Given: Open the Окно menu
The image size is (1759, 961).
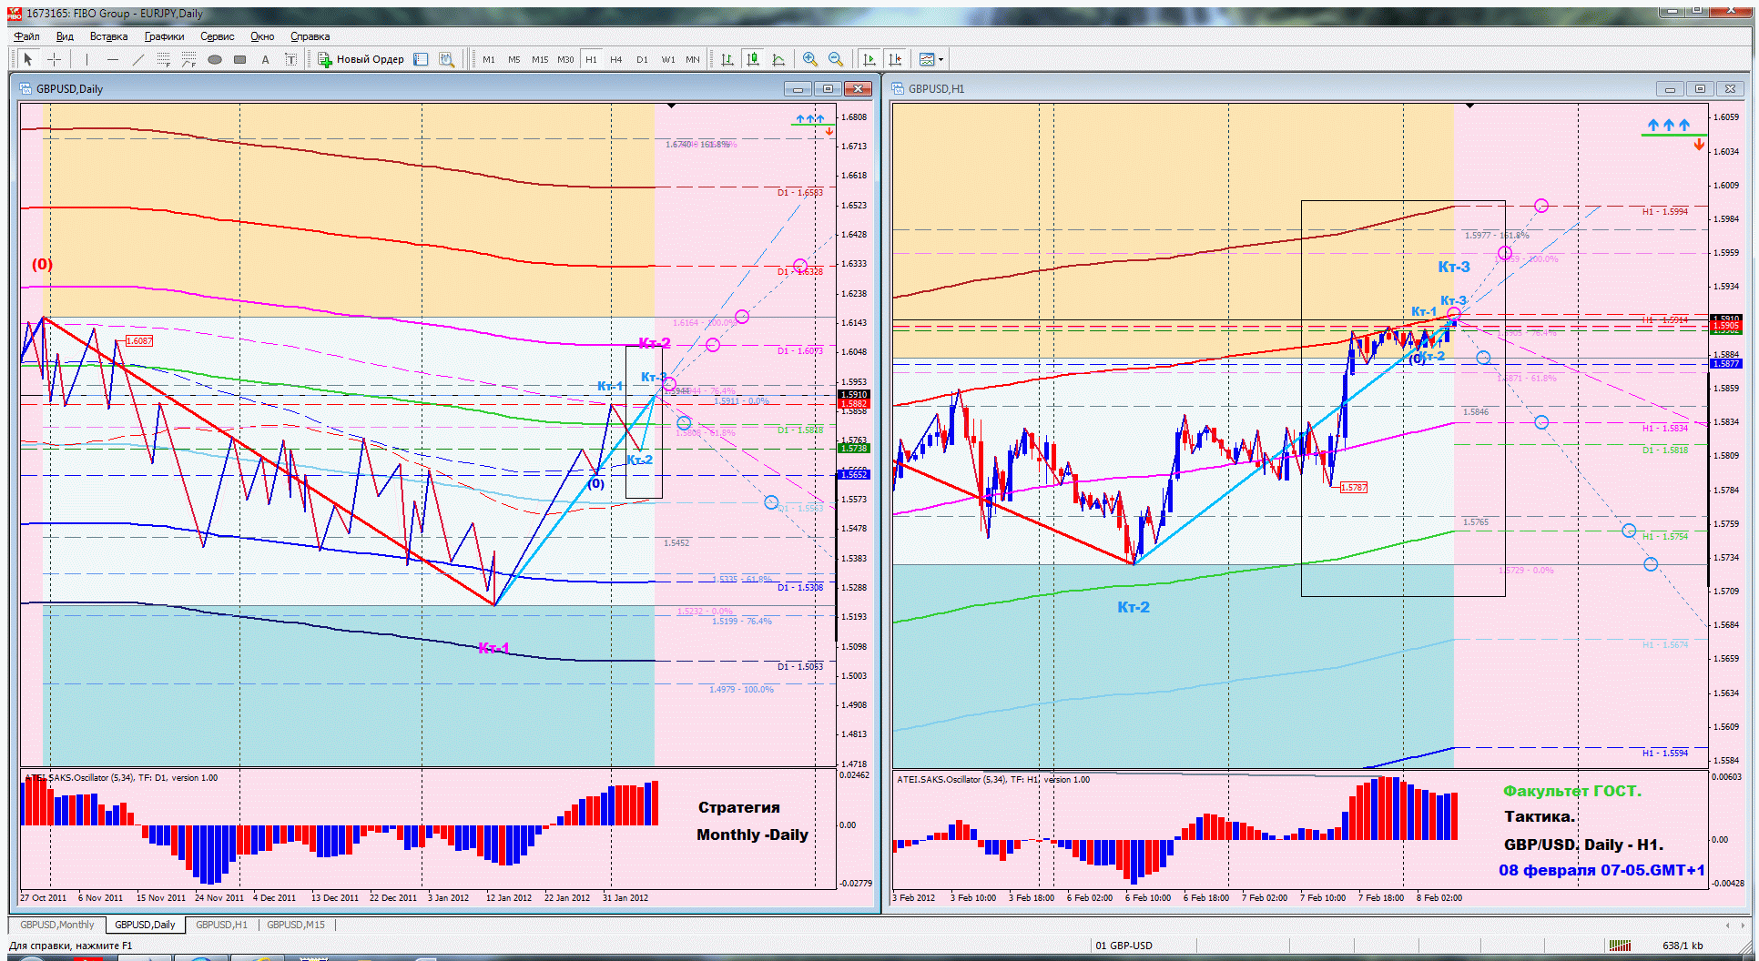Looking at the screenshot, I should point(262,36).
